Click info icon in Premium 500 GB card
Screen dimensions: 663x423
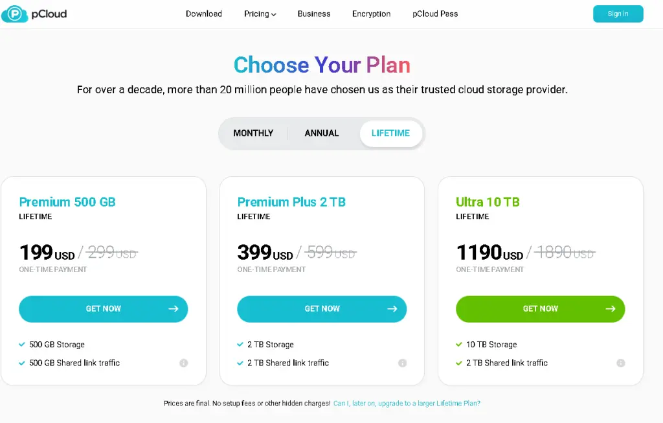pyautogui.click(x=183, y=363)
